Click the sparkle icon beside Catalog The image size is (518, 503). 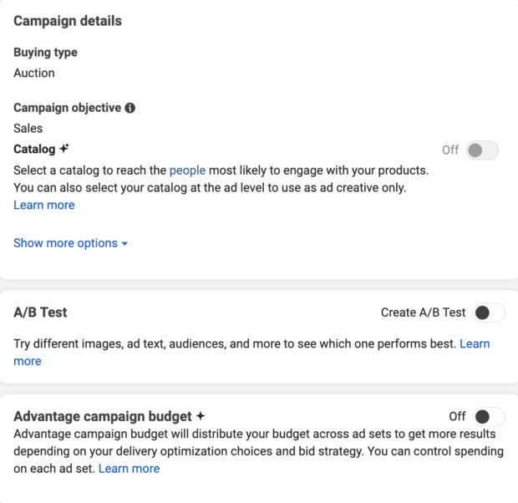click(x=63, y=149)
